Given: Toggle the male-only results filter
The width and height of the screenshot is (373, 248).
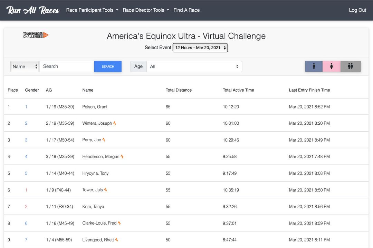Looking at the screenshot, I should click(314, 66).
